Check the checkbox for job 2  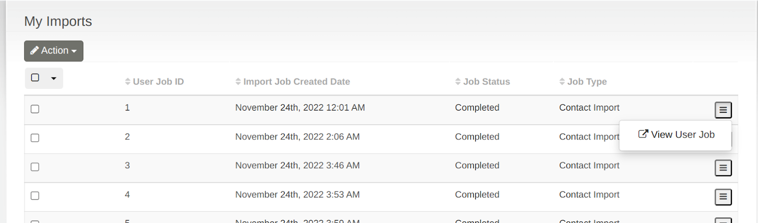click(35, 138)
